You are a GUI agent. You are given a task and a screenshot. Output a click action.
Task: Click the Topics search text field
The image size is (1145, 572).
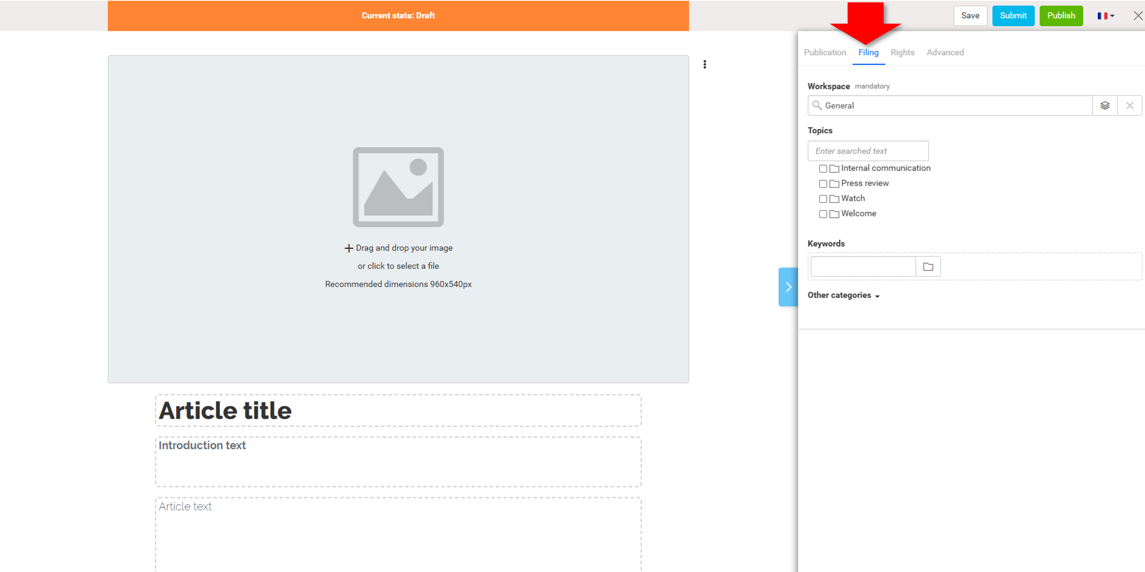[x=868, y=151]
